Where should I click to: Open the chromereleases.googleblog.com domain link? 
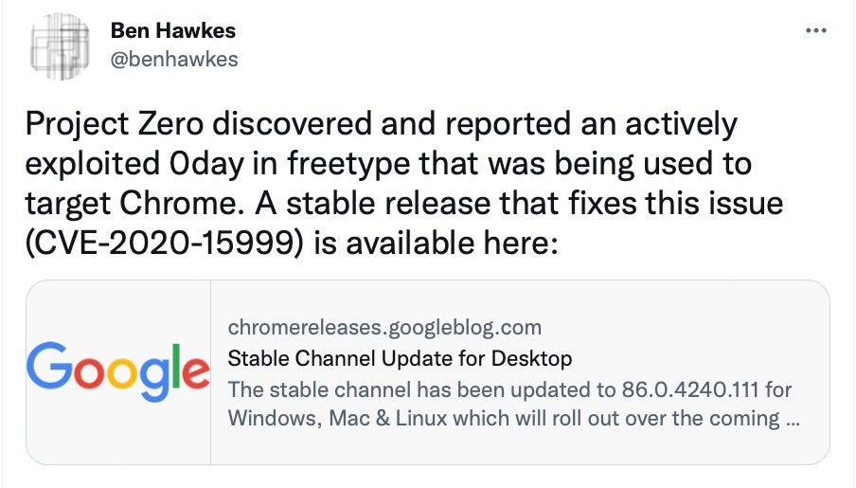pyautogui.click(x=384, y=328)
